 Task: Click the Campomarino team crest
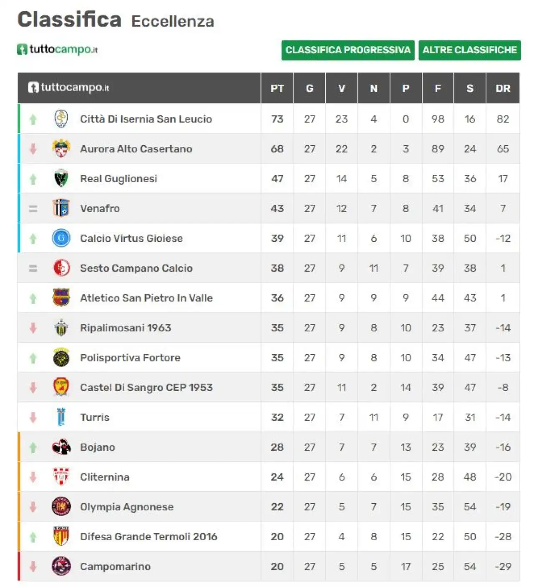click(x=61, y=566)
